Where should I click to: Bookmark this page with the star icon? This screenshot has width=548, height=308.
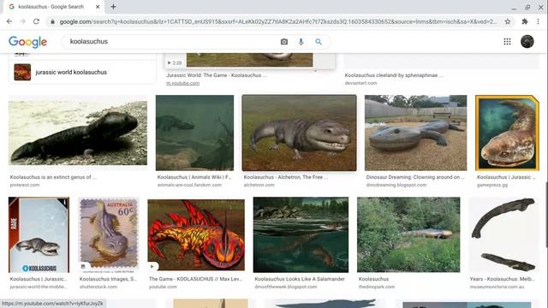click(x=508, y=21)
